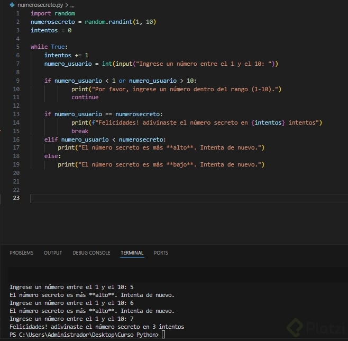Viewport: 348px width, 341px height.
Task: Click the '**bajo**' print on line 19
Action: [161, 165]
